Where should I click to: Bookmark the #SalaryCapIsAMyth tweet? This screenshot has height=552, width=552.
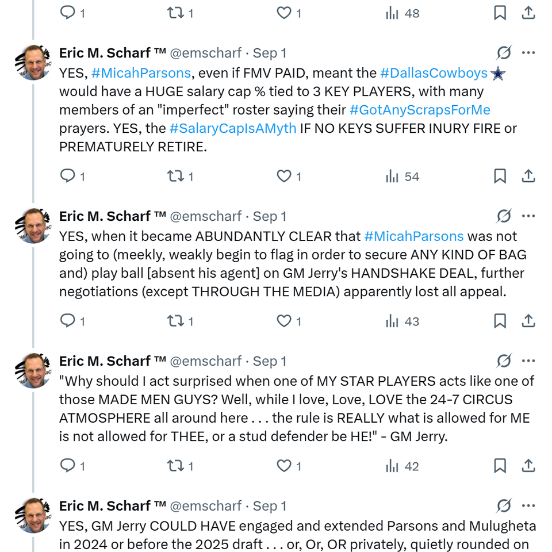coord(500,177)
